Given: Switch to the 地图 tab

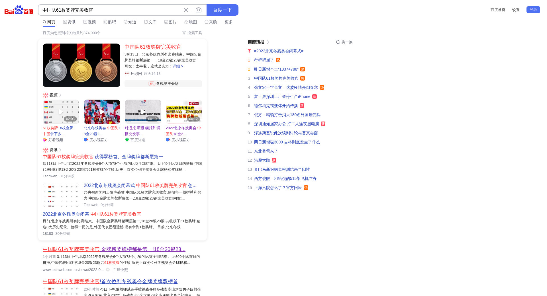Looking at the screenshot, I should [x=191, y=22].
